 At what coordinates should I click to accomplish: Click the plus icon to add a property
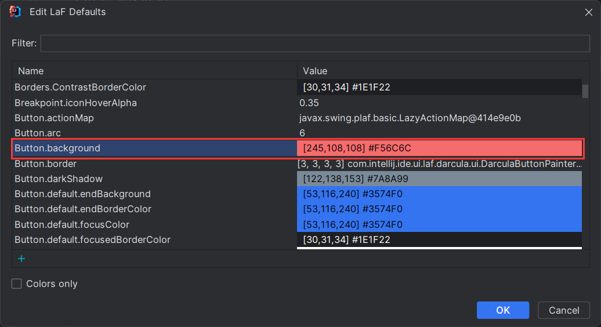click(x=21, y=259)
